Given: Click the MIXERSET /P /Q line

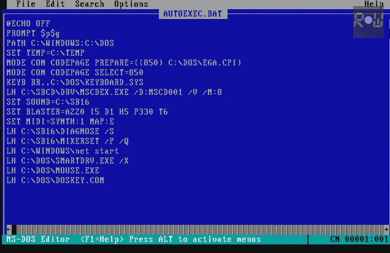Looking at the screenshot, I should click(x=67, y=141).
